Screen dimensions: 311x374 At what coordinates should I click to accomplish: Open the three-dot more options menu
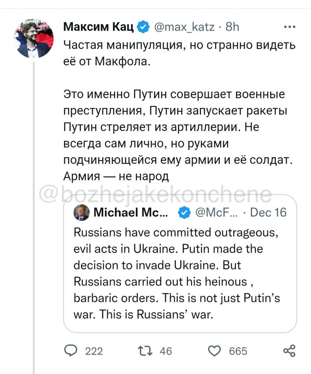pyautogui.click(x=289, y=27)
